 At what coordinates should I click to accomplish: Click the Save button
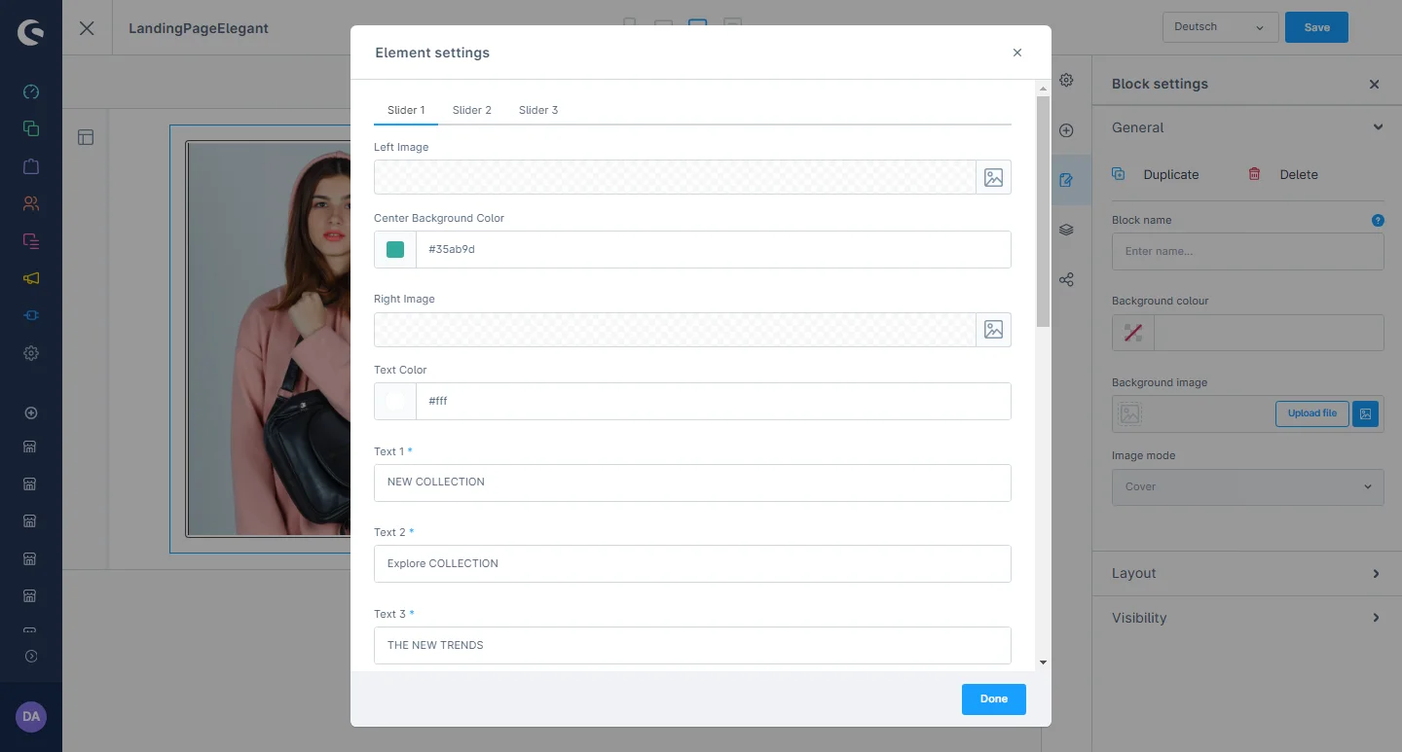(1316, 27)
